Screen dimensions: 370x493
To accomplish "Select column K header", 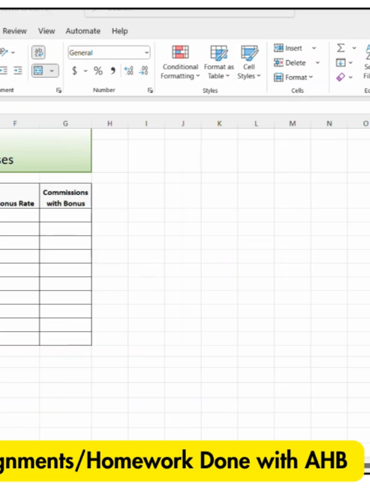I will coord(219,124).
